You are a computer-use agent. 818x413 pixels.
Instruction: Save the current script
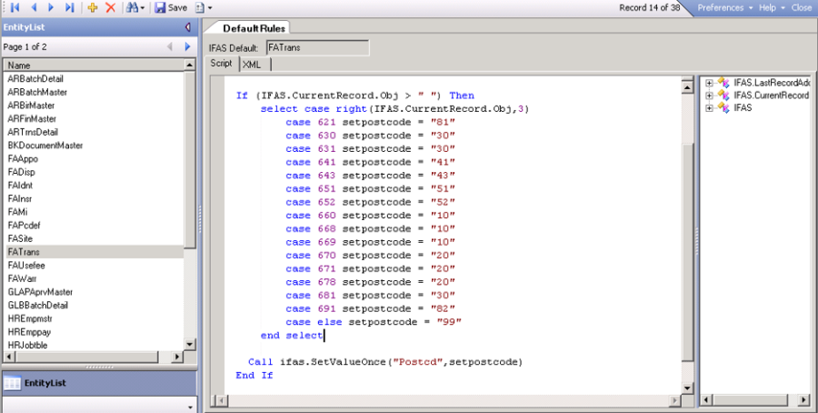tap(171, 7)
